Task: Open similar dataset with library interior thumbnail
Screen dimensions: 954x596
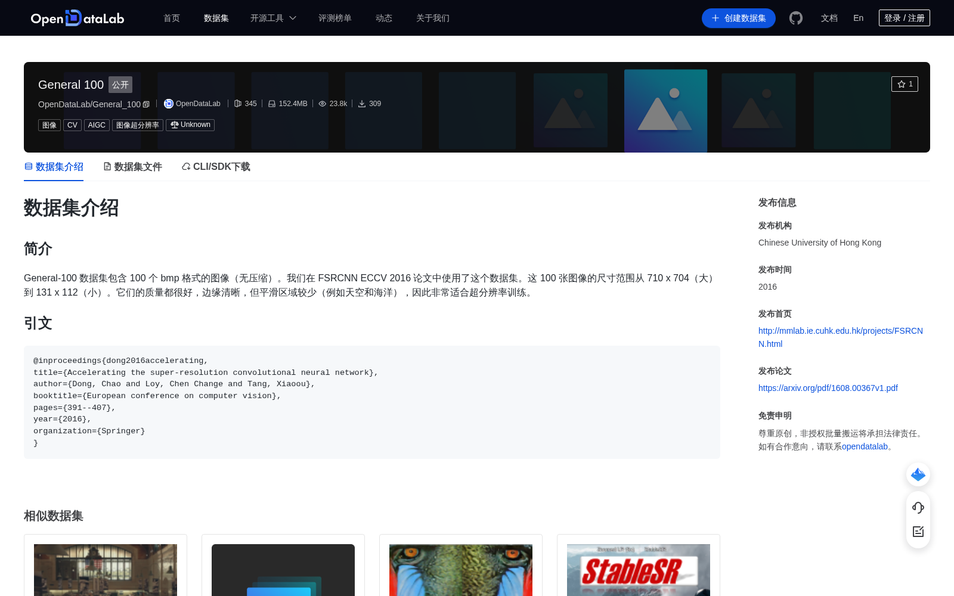Action: point(106,570)
